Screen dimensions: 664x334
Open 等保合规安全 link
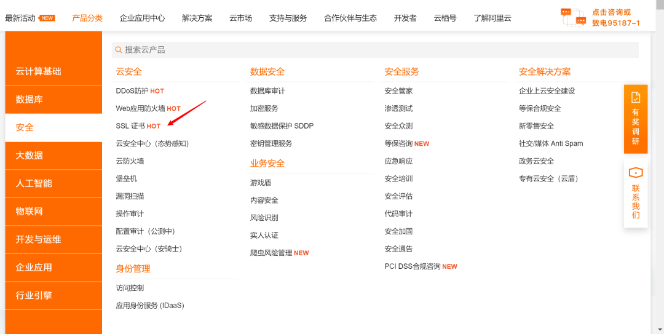click(540, 108)
